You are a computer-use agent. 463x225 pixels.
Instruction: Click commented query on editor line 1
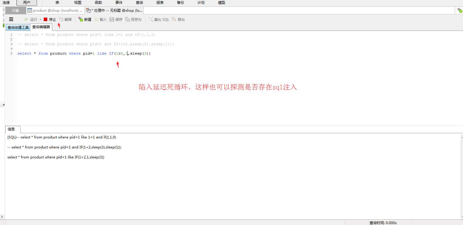pos(86,35)
